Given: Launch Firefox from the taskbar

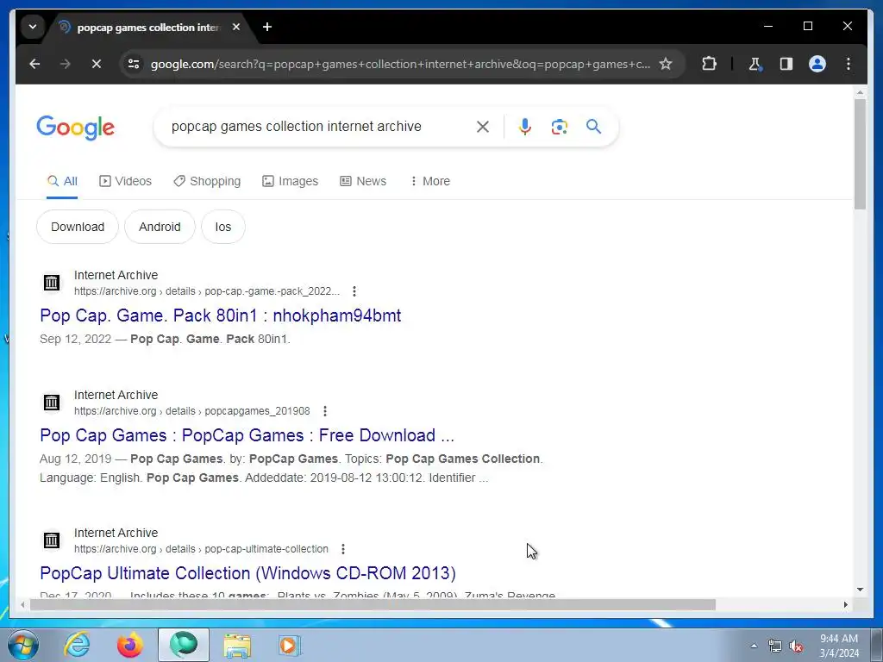Looking at the screenshot, I should pyautogui.click(x=129, y=645).
